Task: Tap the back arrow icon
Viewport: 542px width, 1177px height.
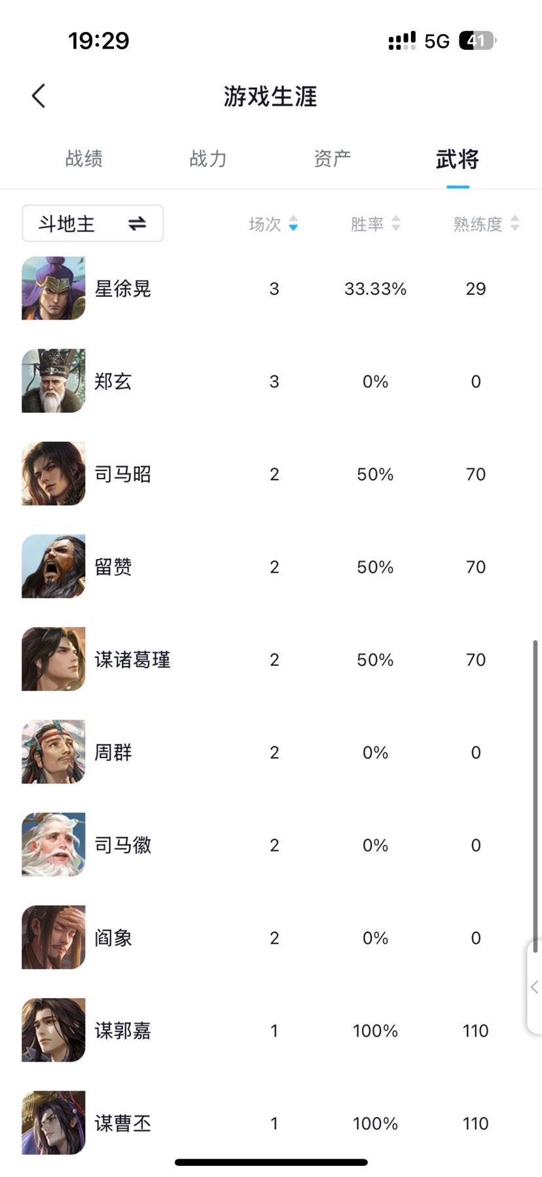Action: coord(39,96)
